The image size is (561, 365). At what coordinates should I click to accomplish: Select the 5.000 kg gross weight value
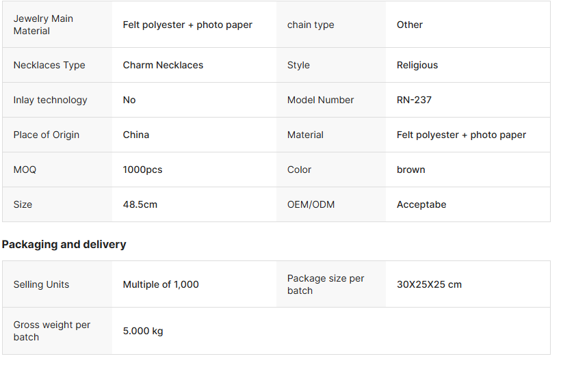(143, 331)
